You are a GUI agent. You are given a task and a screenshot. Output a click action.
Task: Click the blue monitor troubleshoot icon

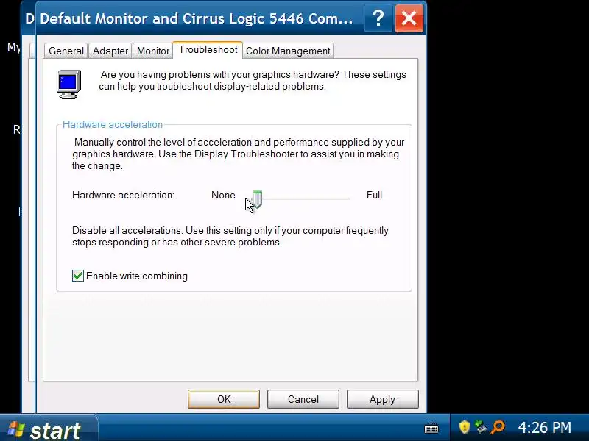pos(68,85)
